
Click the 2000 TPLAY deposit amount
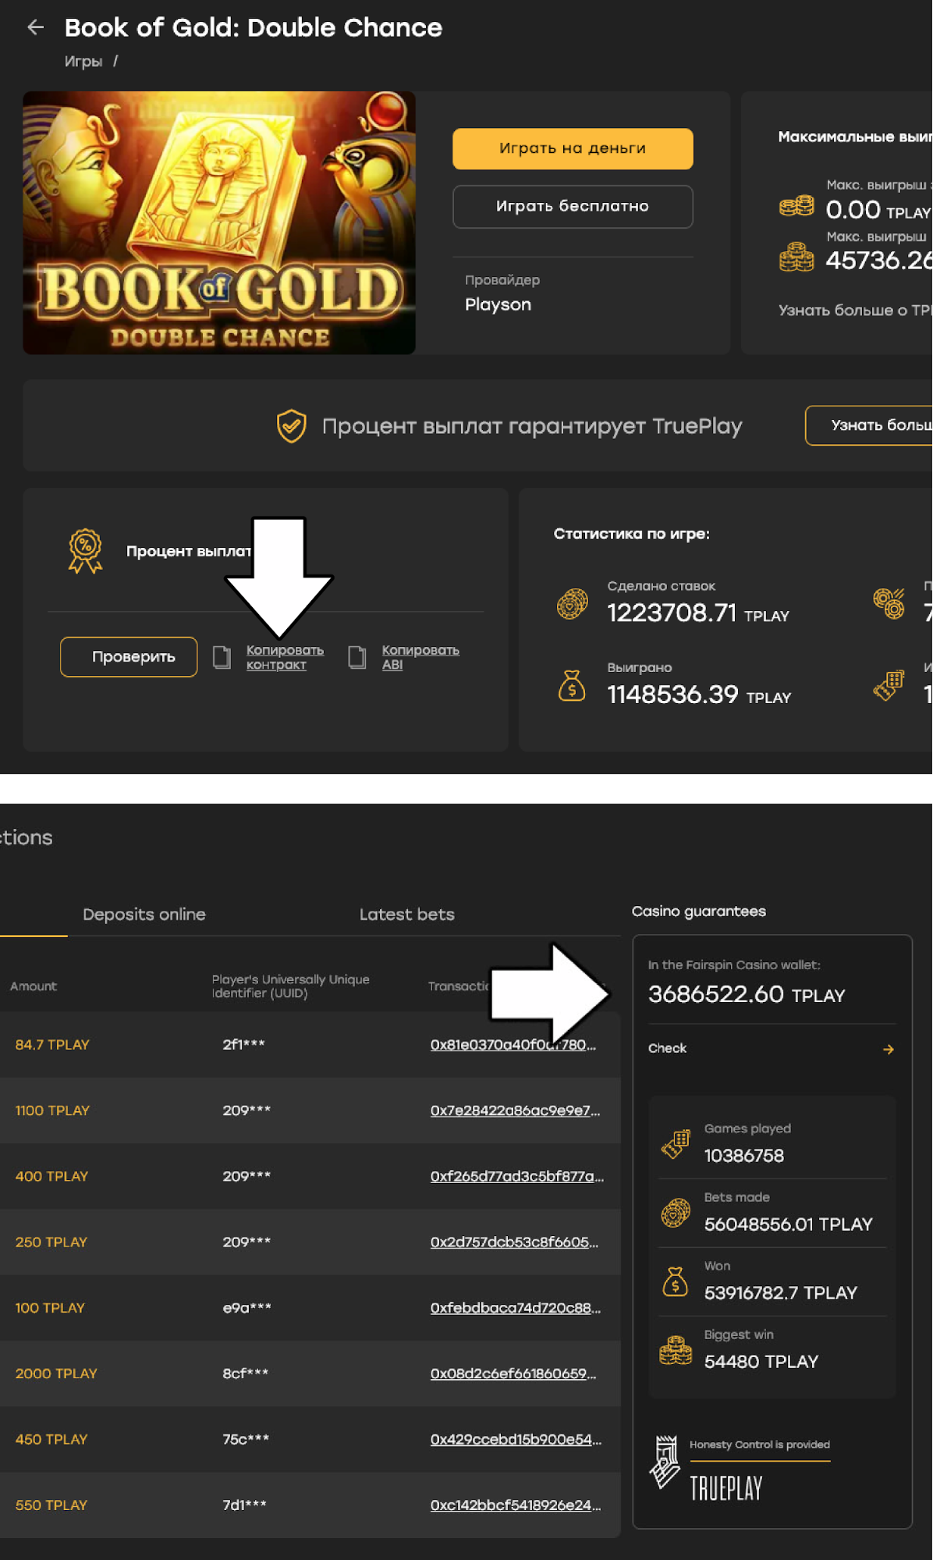click(56, 1373)
